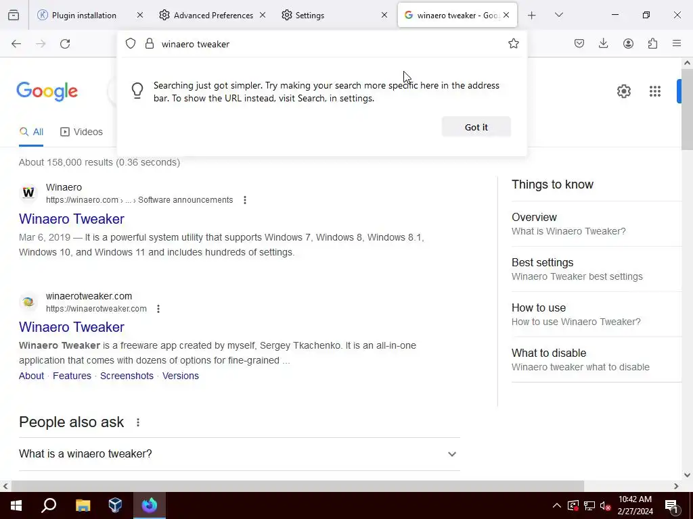Close the winaero tweaker Google tab

[506, 15]
